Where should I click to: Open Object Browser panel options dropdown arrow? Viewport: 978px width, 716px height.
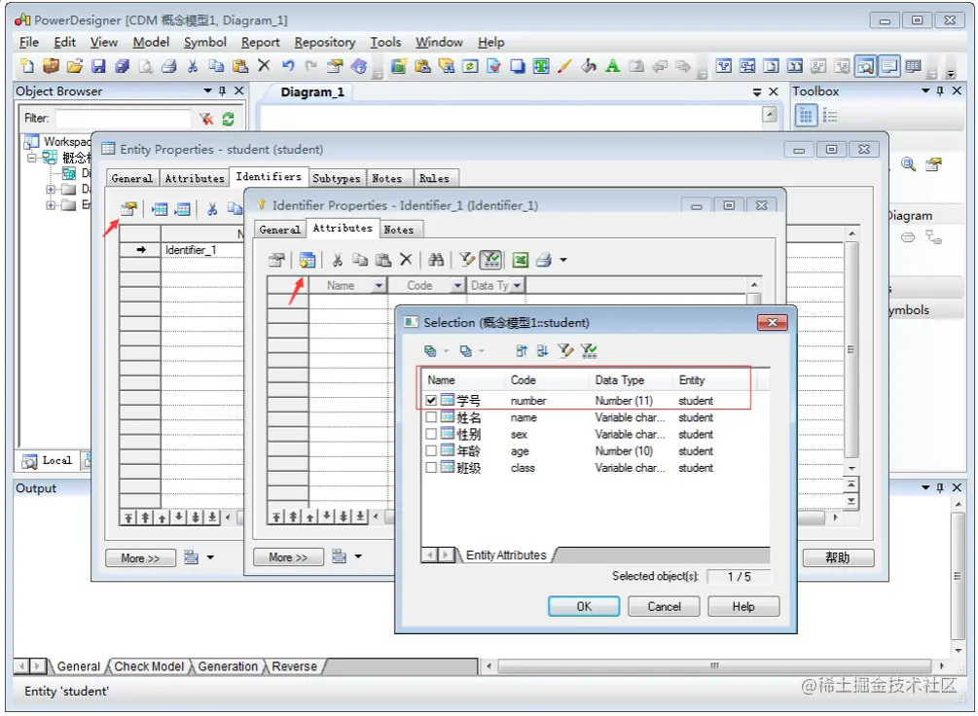207,91
